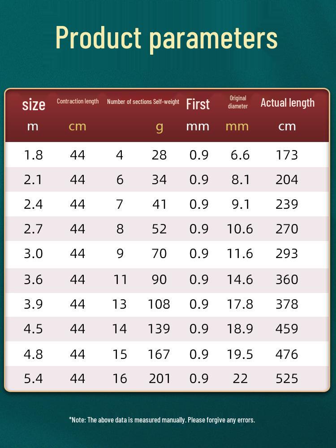Click the "First" column header
This screenshot has height=448, width=336.
point(198,104)
